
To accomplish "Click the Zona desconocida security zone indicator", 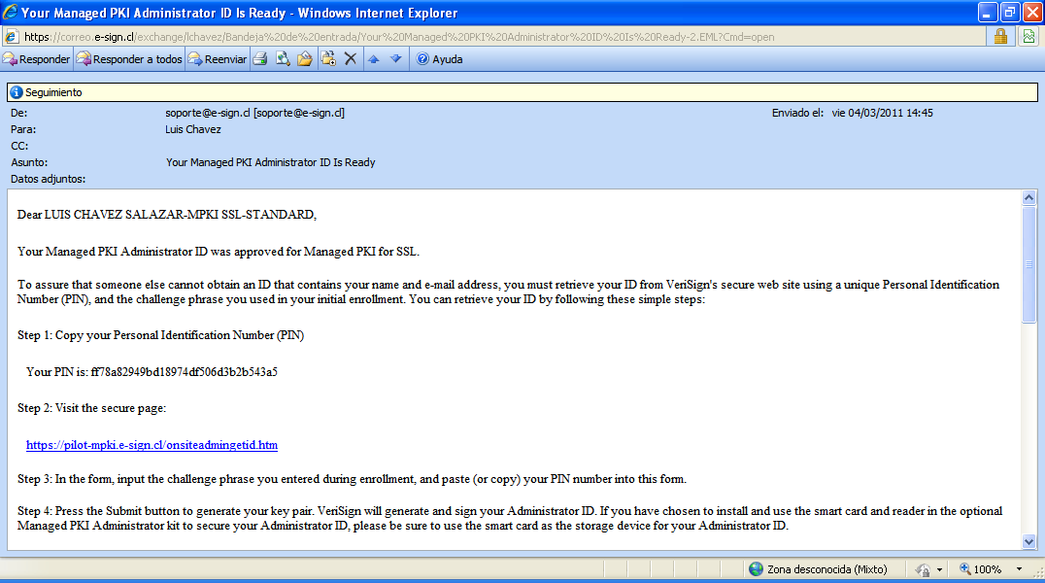I will tap(816, 569).
